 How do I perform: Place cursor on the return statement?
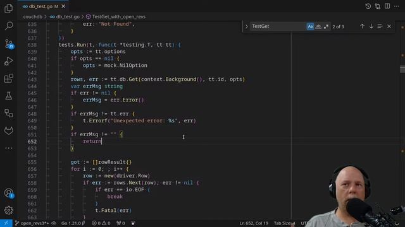(92, 141)
